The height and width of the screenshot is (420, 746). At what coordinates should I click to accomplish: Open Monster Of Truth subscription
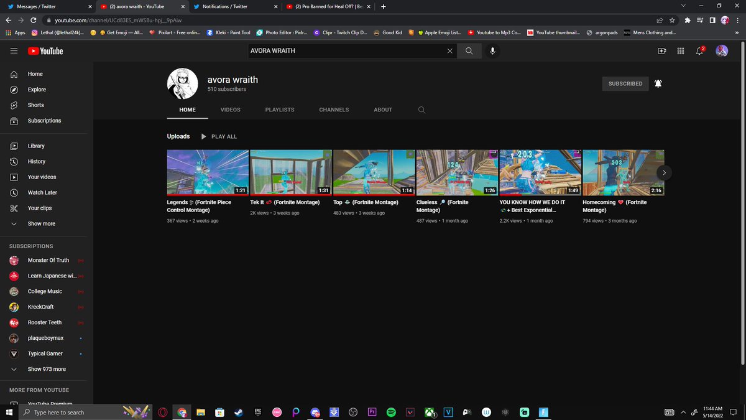point(47,260)
